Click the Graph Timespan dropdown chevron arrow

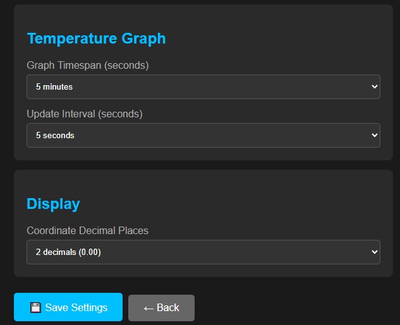click(374, 86)
